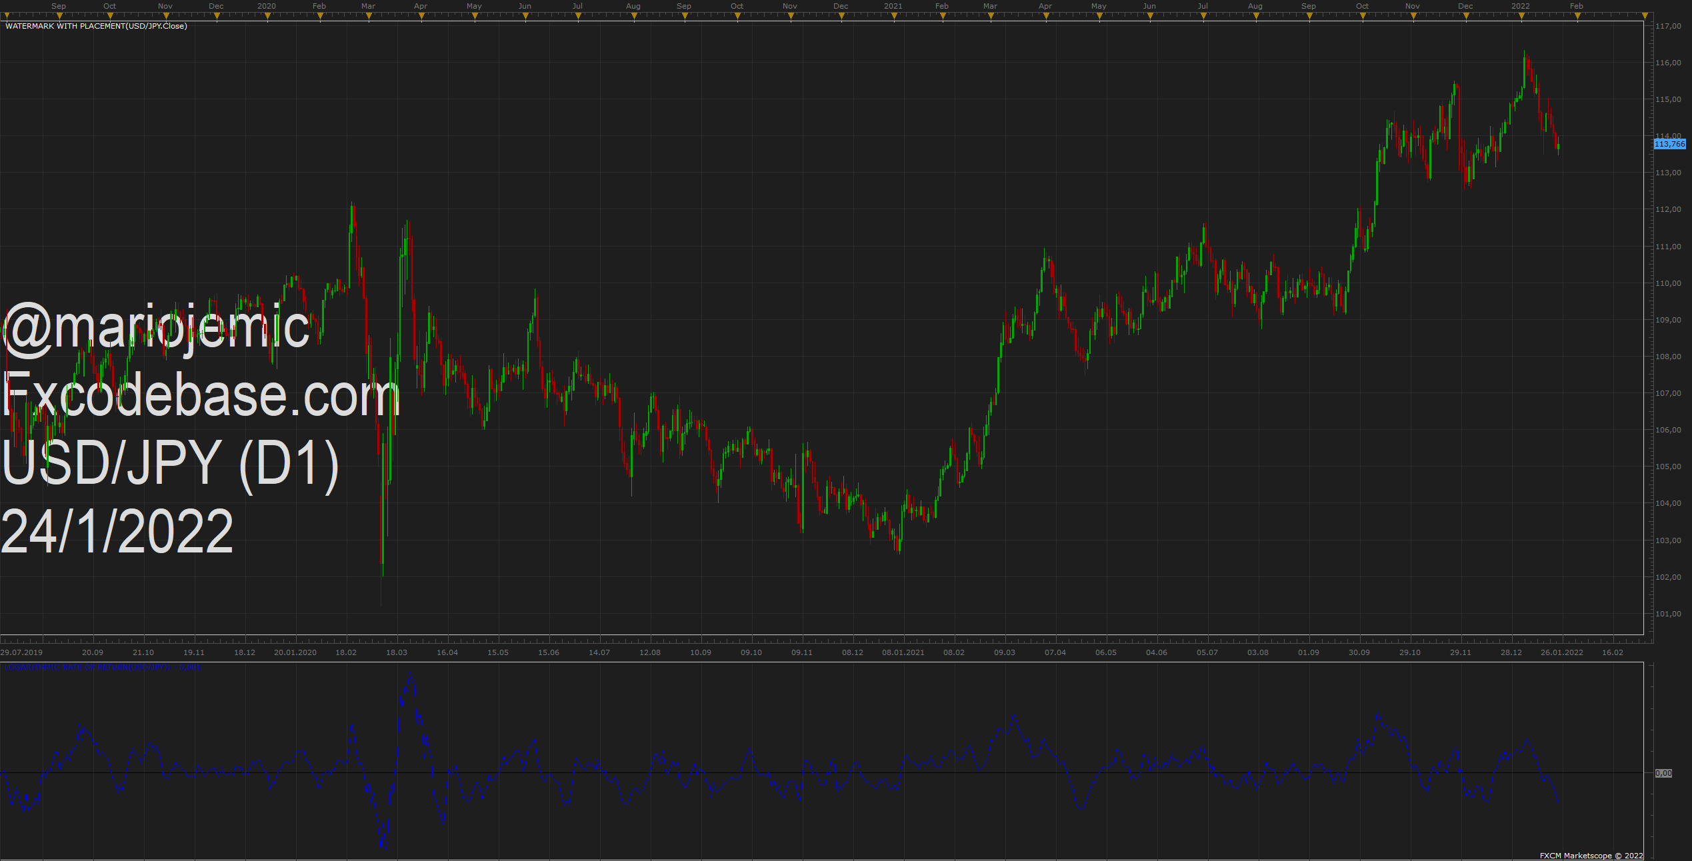Click the January 2022 peak candle near 116

[1524, 69]
